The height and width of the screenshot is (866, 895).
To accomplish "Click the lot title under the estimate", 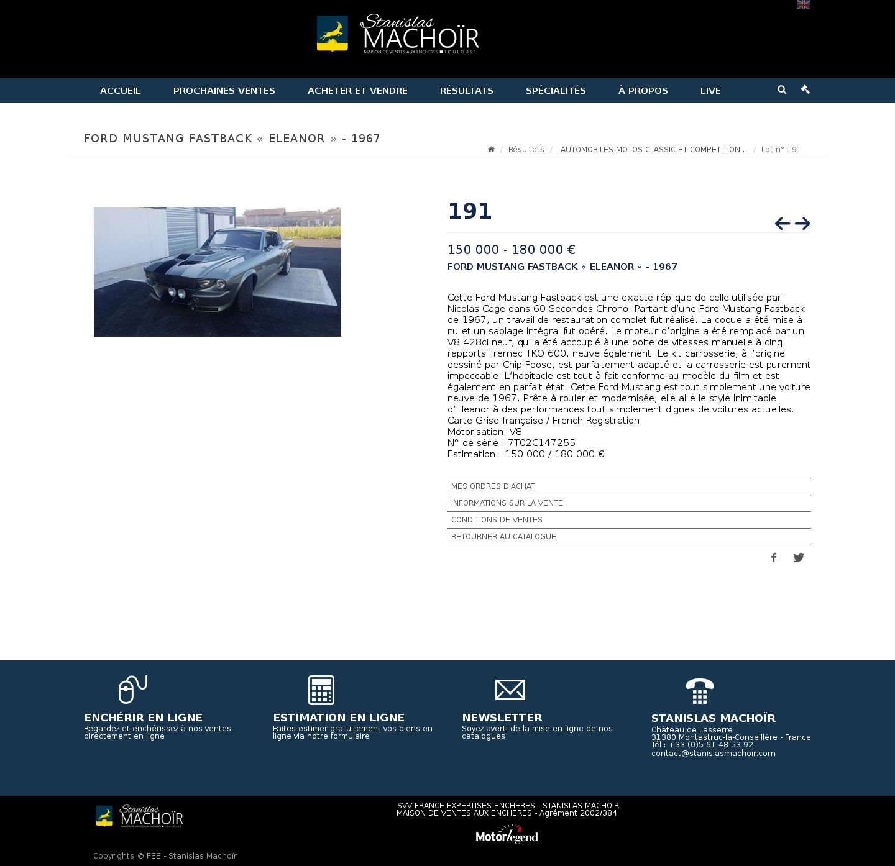I will click(x=562, y=267).
